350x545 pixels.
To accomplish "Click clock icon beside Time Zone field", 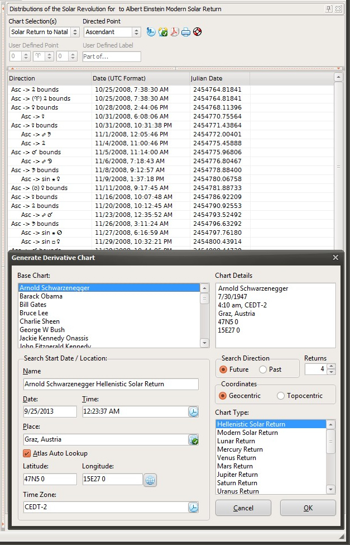I will click(x=193, y=507).
